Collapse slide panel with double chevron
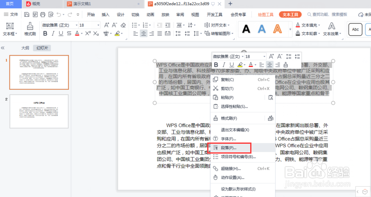371x197 pixels. click(x=3, y=48)
